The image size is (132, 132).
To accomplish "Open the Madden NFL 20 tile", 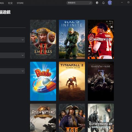I will coord(101,39).
